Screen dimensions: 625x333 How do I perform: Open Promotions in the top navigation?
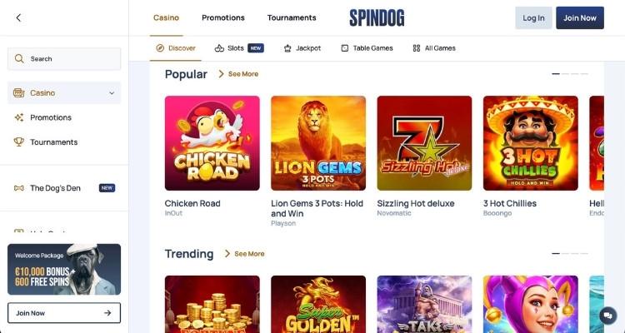pyautogui.click(x=223, y=17)
